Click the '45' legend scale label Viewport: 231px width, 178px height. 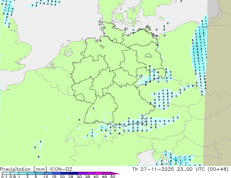tap(104, 177)
